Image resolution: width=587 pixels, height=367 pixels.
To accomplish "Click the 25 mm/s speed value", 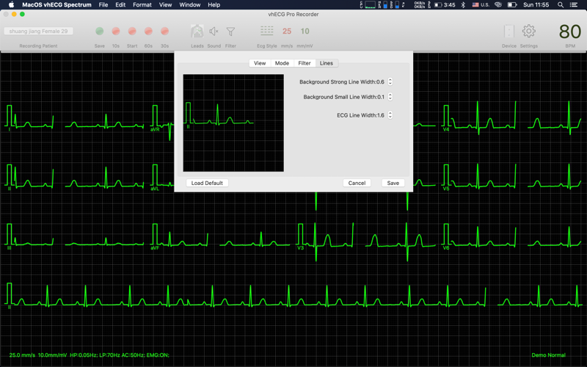I will pyautogui.click(x=287, y=32).
